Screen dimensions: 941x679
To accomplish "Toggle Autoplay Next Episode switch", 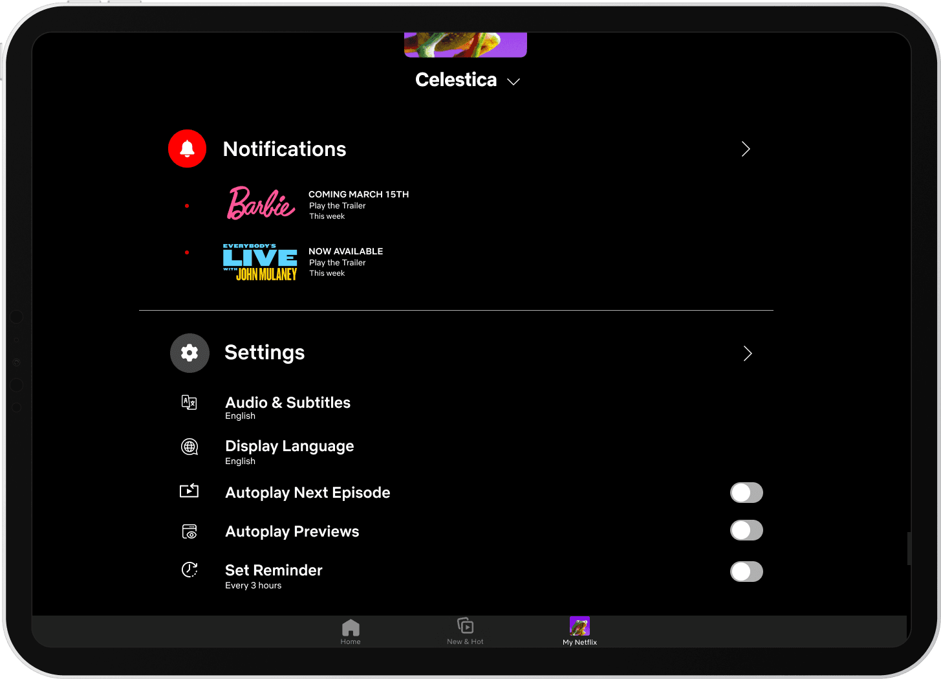I will pos(746,493).
